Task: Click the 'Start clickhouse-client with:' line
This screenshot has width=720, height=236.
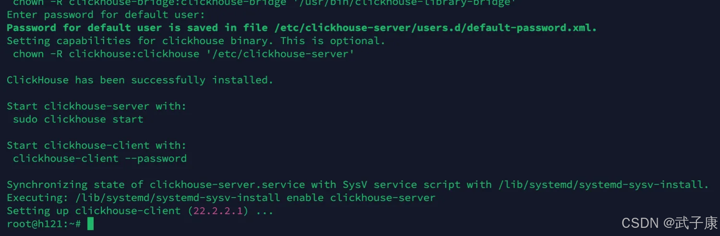Action: point(96,145)
